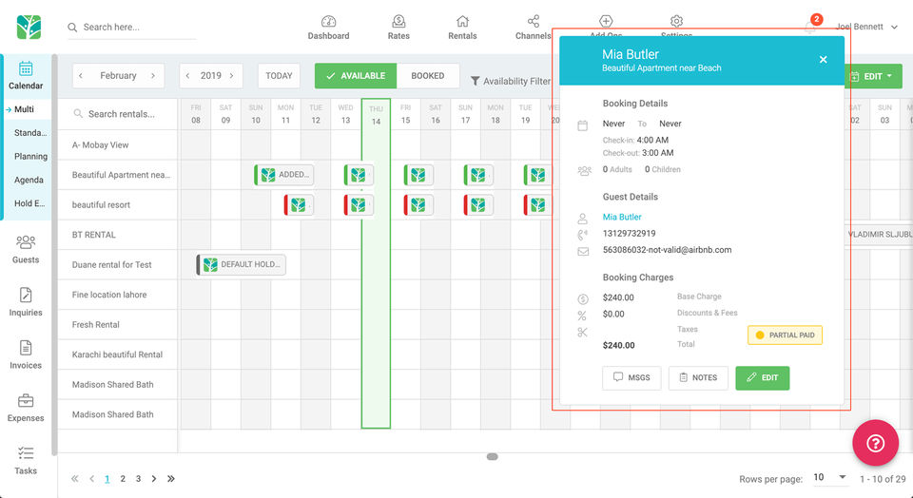Click the MSGS button in booking popup
This screenshot has width=913, height=498.
coord(631,377)
